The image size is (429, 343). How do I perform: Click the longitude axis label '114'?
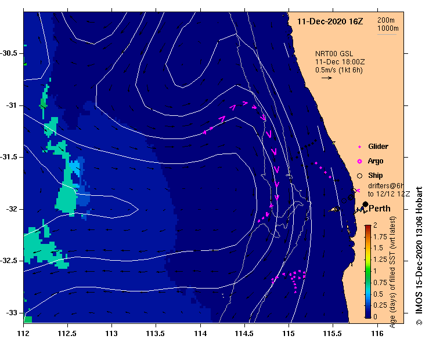(200, 333)
